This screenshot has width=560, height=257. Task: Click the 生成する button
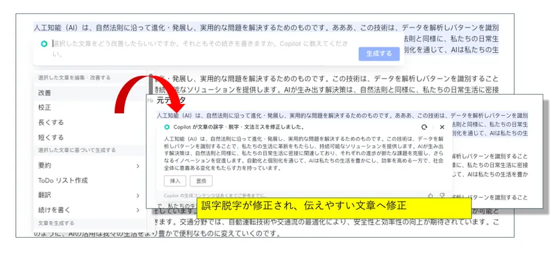(379, 54)
